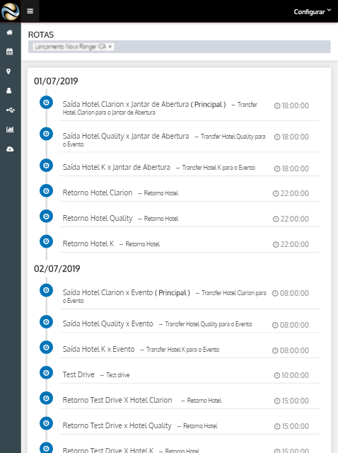Click 22:00:00 time on Retorno Hotel Quality row

(x=291, y=219)
